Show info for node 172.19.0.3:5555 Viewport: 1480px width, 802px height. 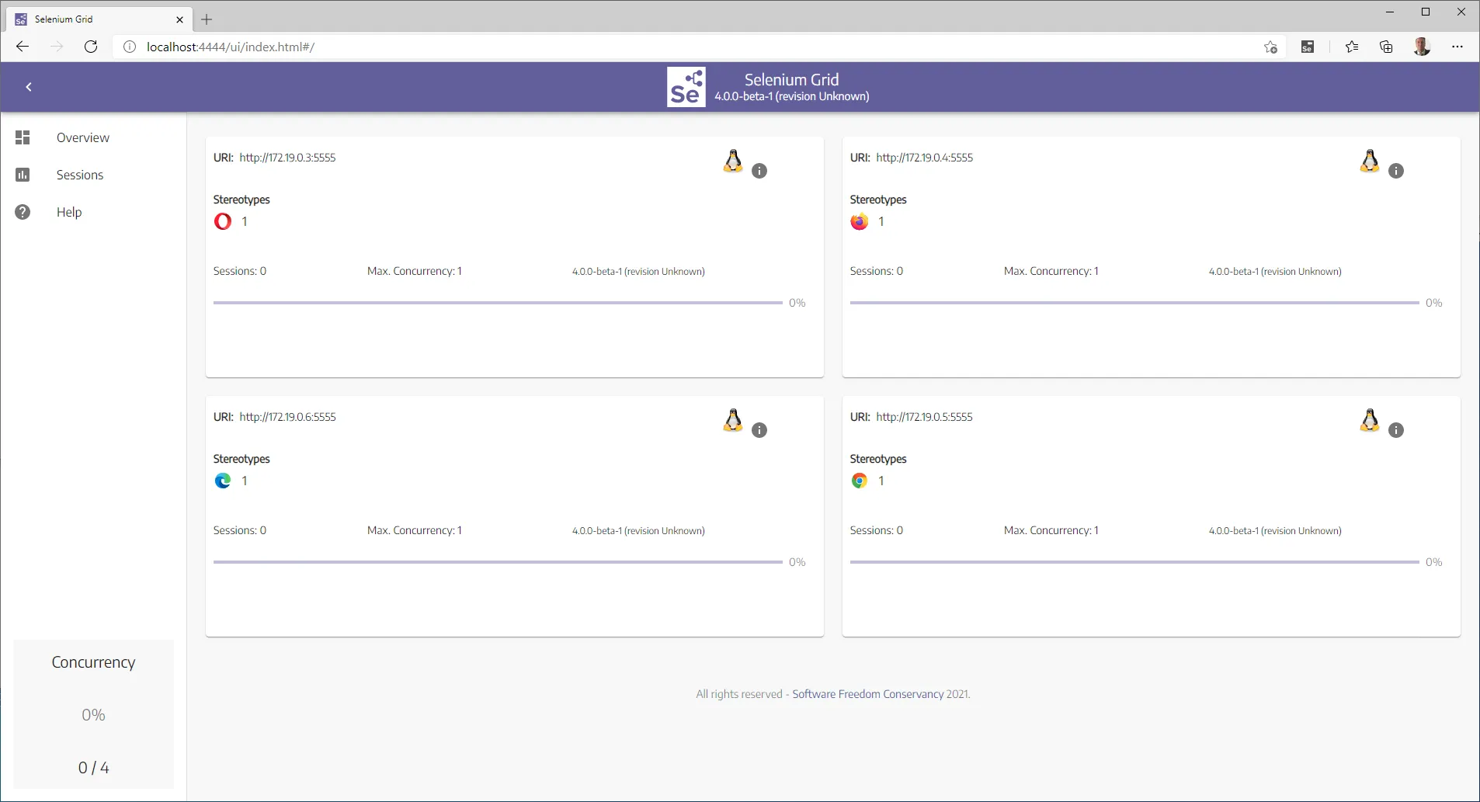tap(759, 171)
